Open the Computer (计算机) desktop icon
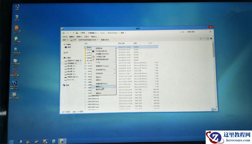The image size is (252, 144). pos(17,7)
